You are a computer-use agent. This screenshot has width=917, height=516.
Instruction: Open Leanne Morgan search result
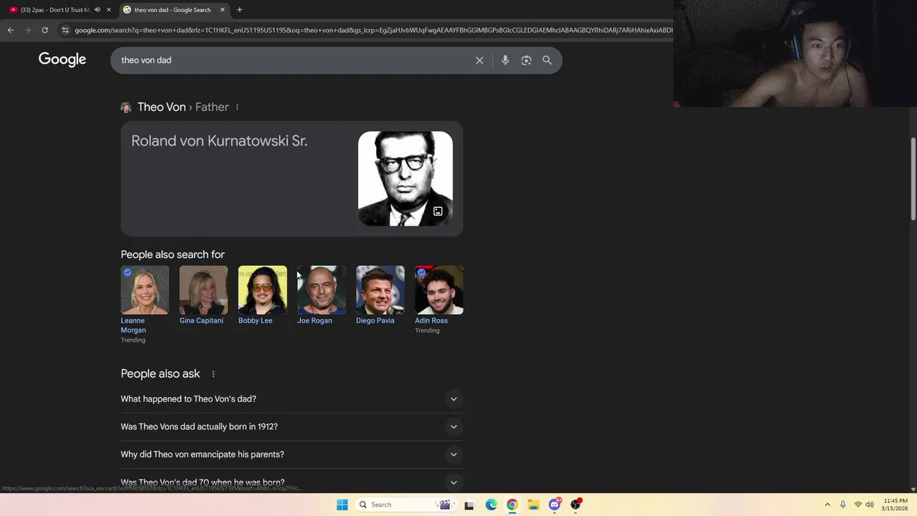[133, 325]
